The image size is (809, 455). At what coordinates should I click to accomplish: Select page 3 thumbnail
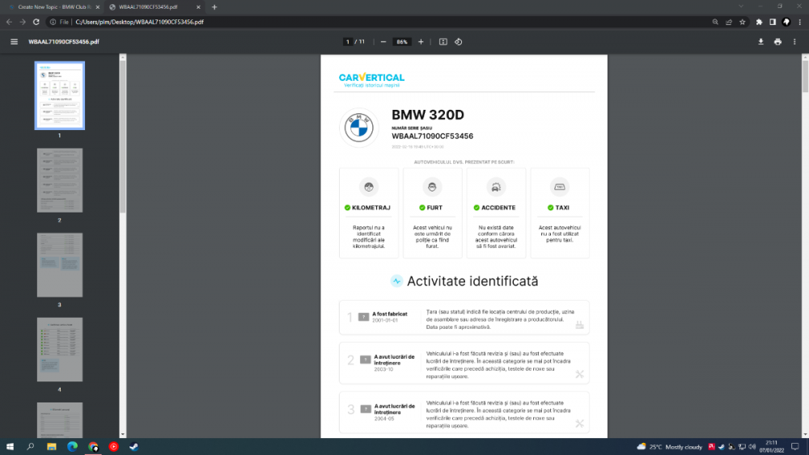[60, 265]
